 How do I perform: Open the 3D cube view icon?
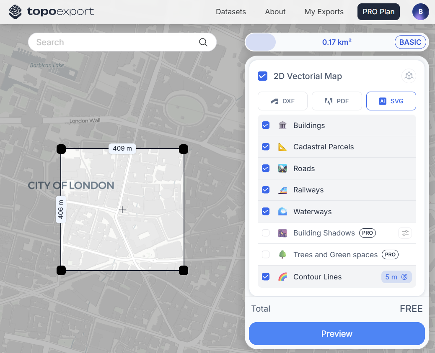409,76
